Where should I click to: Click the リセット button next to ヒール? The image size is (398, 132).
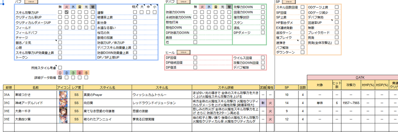coord(183,52)
